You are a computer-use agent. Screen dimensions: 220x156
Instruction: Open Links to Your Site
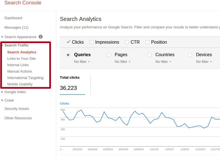click(x=21, y=59)
